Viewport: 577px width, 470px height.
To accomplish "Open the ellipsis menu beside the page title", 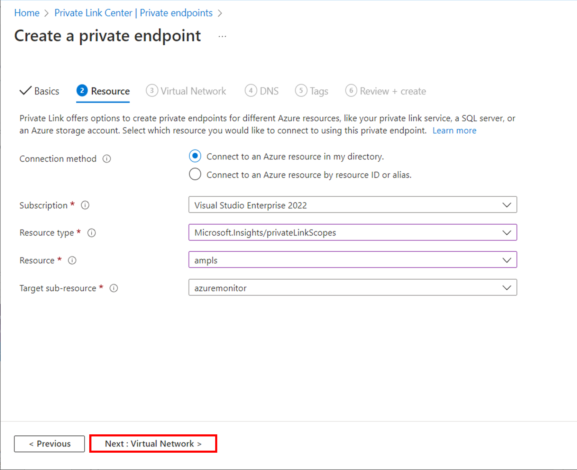I will click(x=222, y=36).
